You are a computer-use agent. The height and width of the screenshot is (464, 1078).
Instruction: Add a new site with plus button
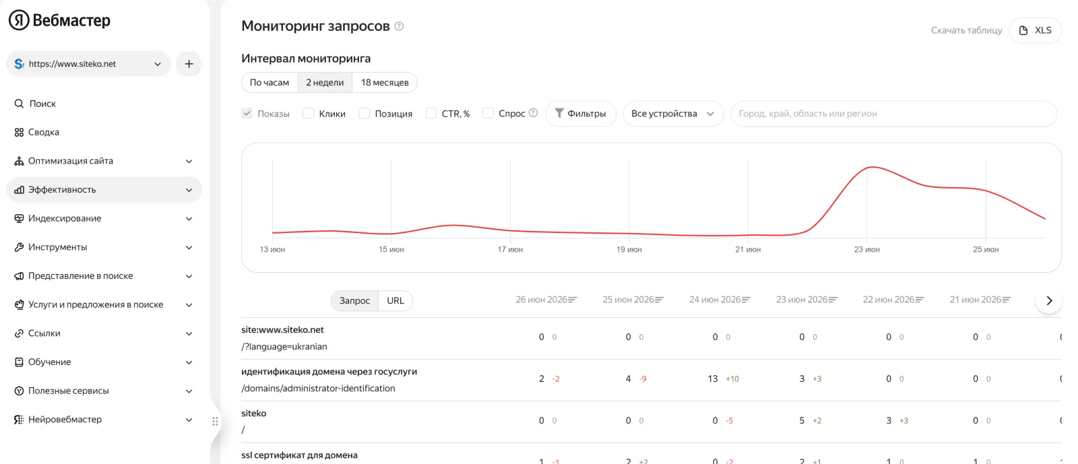189,64
